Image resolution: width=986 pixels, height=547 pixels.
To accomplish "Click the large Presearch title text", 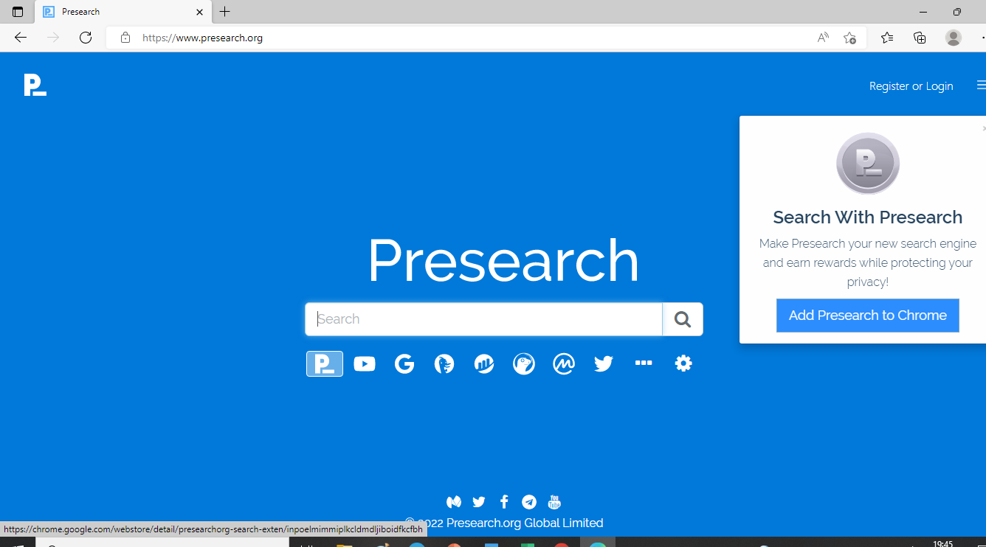I will pyautogui.click(x=503, y=261).
